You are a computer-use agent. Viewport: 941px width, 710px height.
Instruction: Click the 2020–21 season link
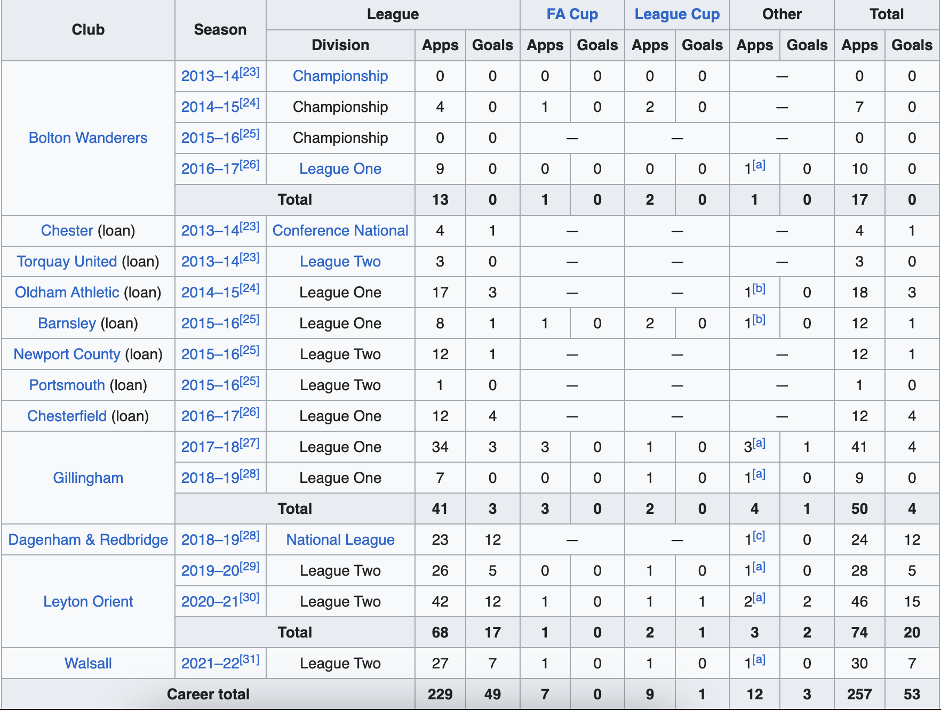pos(210,601)
